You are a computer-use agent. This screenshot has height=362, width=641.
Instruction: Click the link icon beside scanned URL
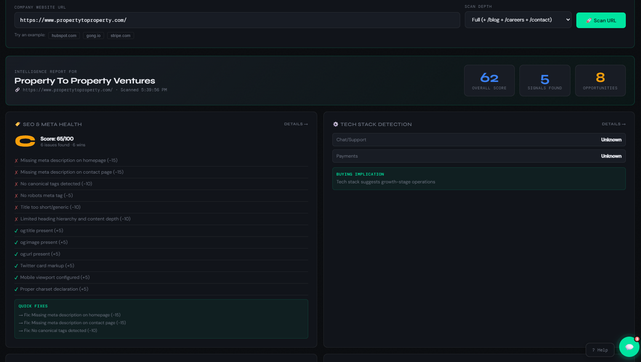click(17, 90)
